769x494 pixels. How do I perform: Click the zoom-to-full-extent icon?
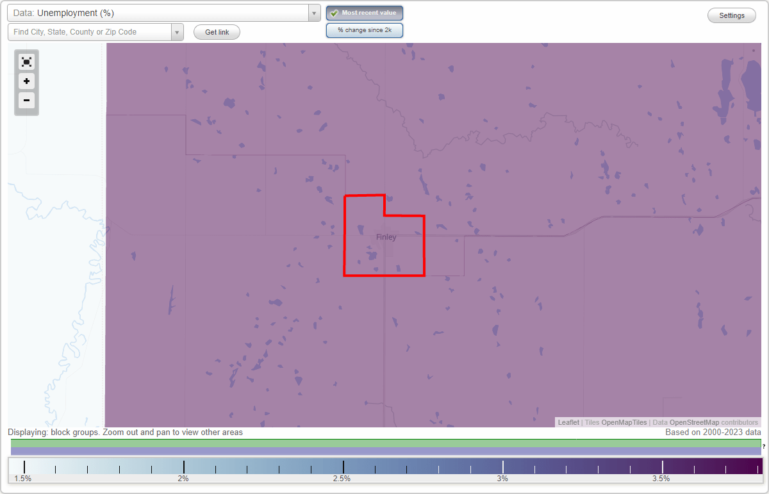[26, 62]
